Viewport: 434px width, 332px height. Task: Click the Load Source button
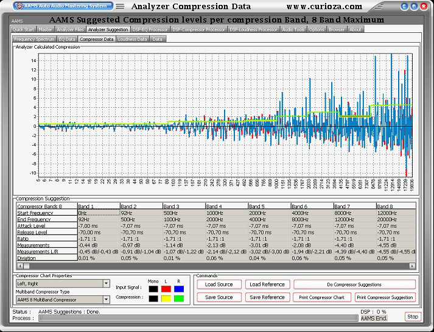pyautogui.click(x=219, y=284)
